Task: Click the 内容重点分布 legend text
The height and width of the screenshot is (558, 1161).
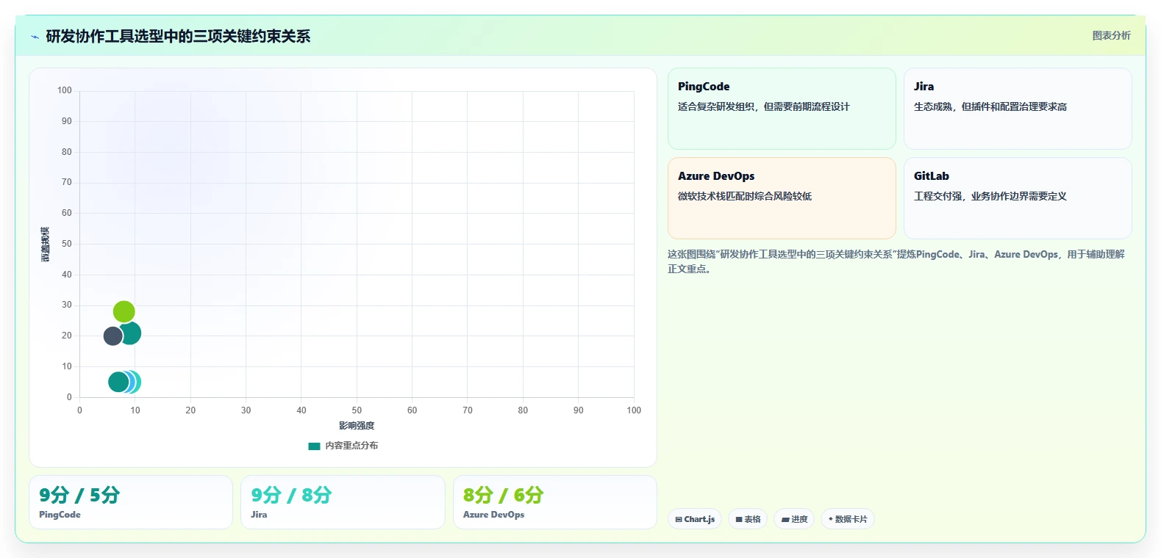Action: click(351, 446)
